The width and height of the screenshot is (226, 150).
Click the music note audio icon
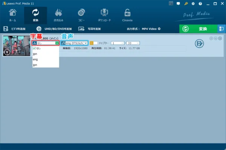coord(63,43)
